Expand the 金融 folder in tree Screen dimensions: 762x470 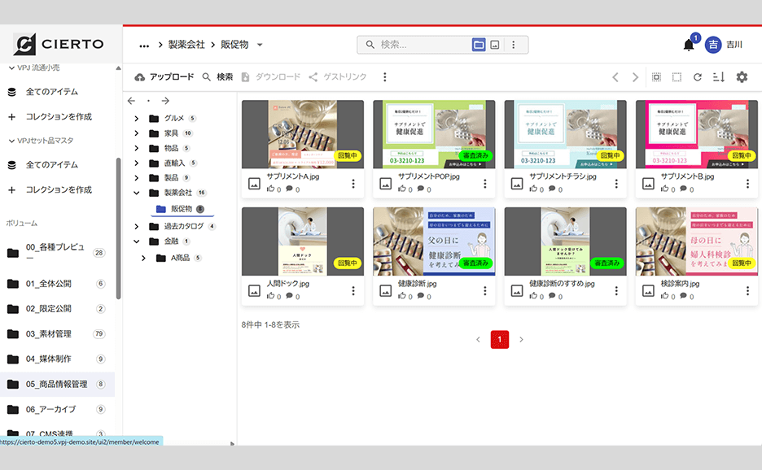pyautogui.click(x=137, y=242)
